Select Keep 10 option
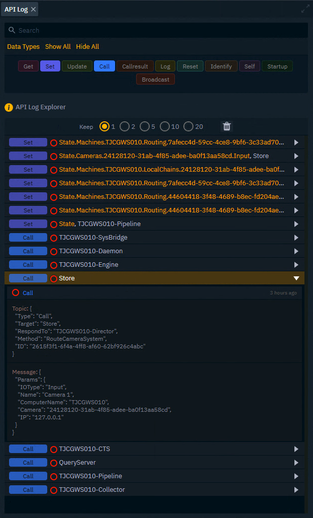 coord(166,126)
